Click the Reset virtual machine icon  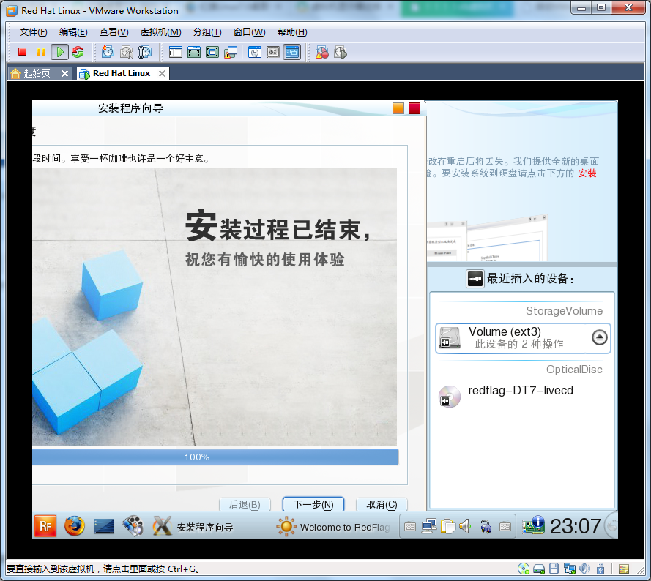tap(78, 52)
